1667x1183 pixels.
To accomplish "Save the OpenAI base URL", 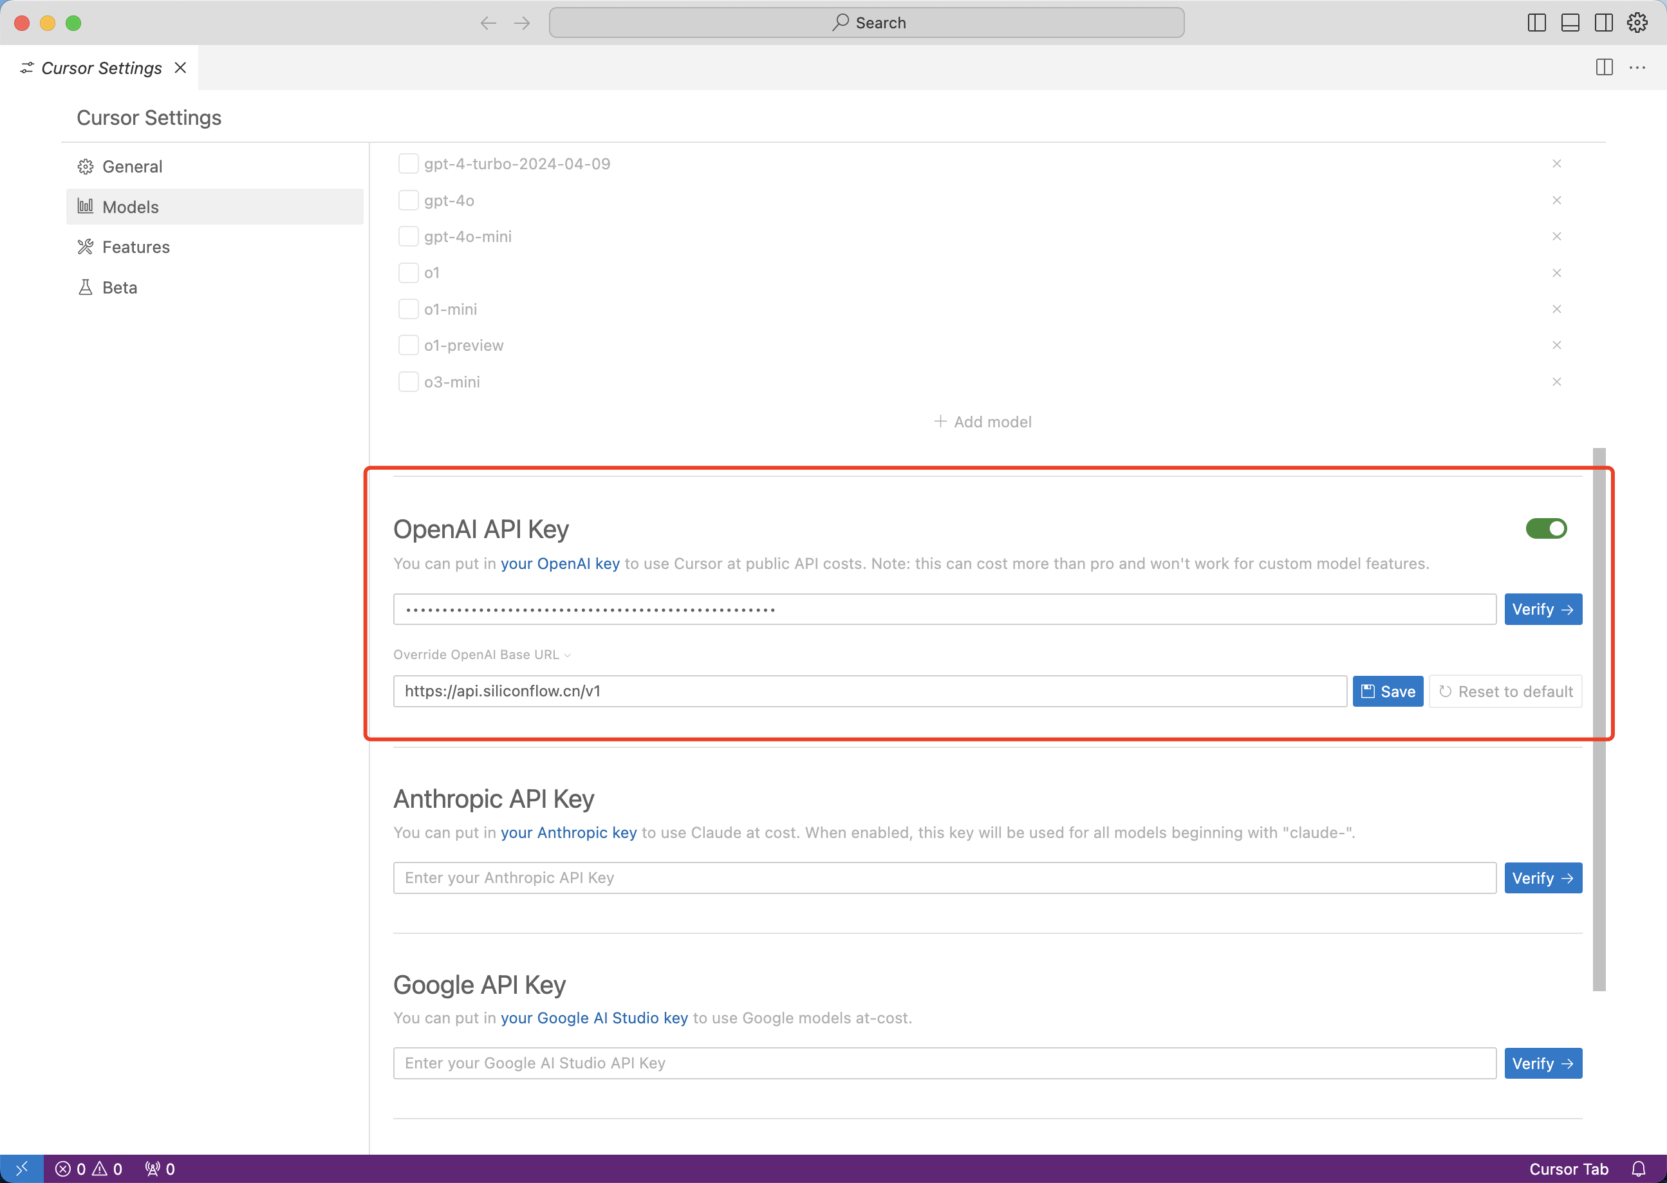I will 1388,691.
